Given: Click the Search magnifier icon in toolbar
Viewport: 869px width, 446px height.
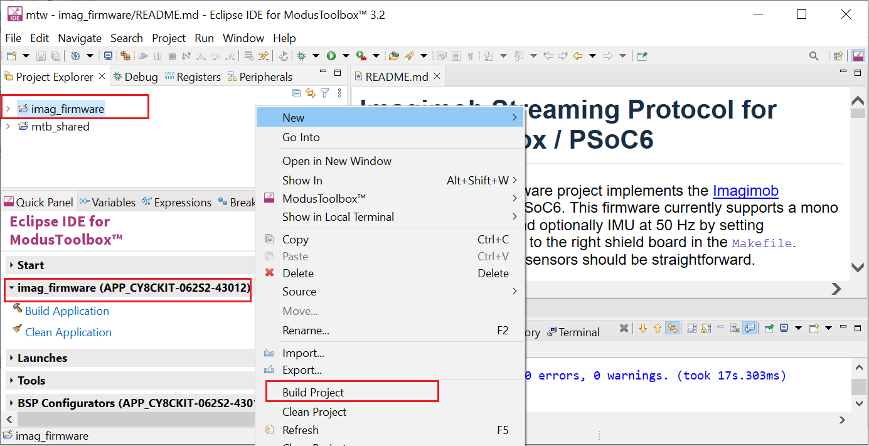Looking at the screenshot, I should tap(814, 56).
